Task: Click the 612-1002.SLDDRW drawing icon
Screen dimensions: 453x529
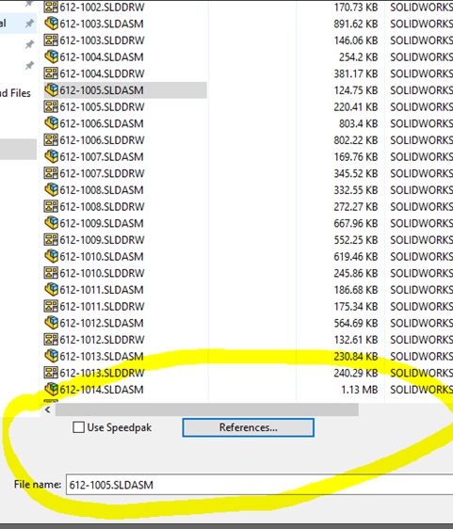Action: tap(51, 7)
